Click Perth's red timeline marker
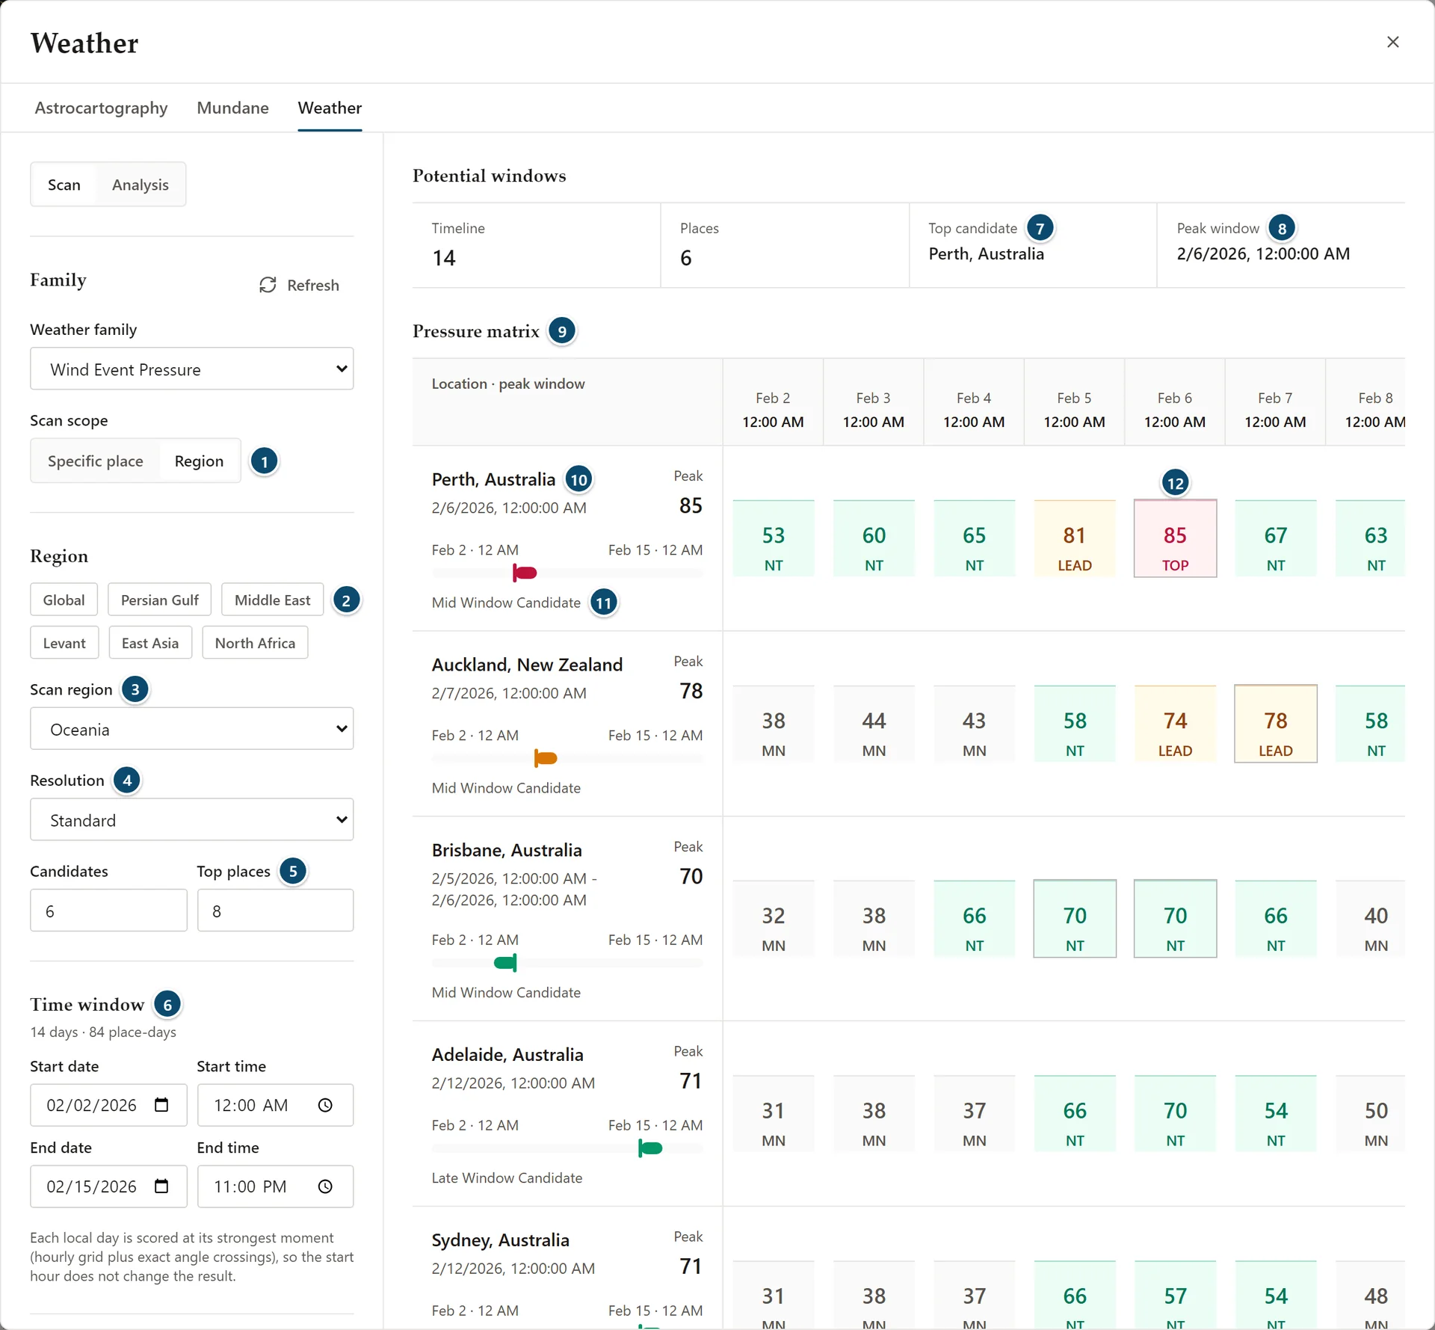Screen dimensions: 1435x1330 coord(525,573)
